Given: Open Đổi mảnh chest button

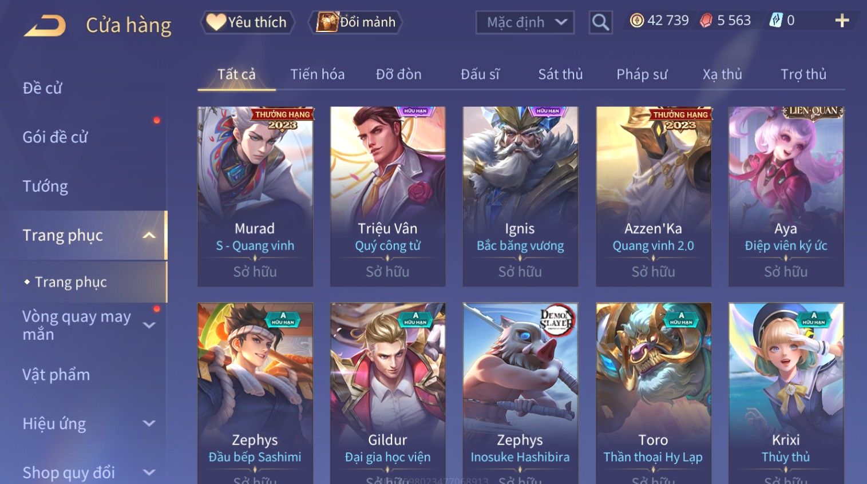Looking at the screenshot, I should point(355,22).
